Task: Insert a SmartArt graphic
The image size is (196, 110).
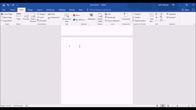Action: click(x=42, y=21)
